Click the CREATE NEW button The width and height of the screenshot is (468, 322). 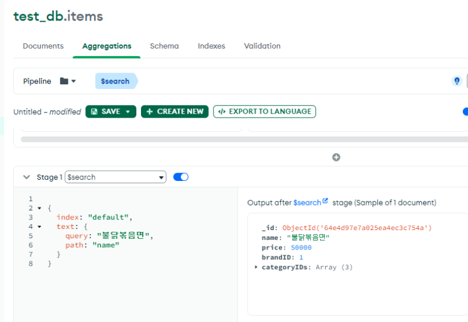[x=174, y=111]
